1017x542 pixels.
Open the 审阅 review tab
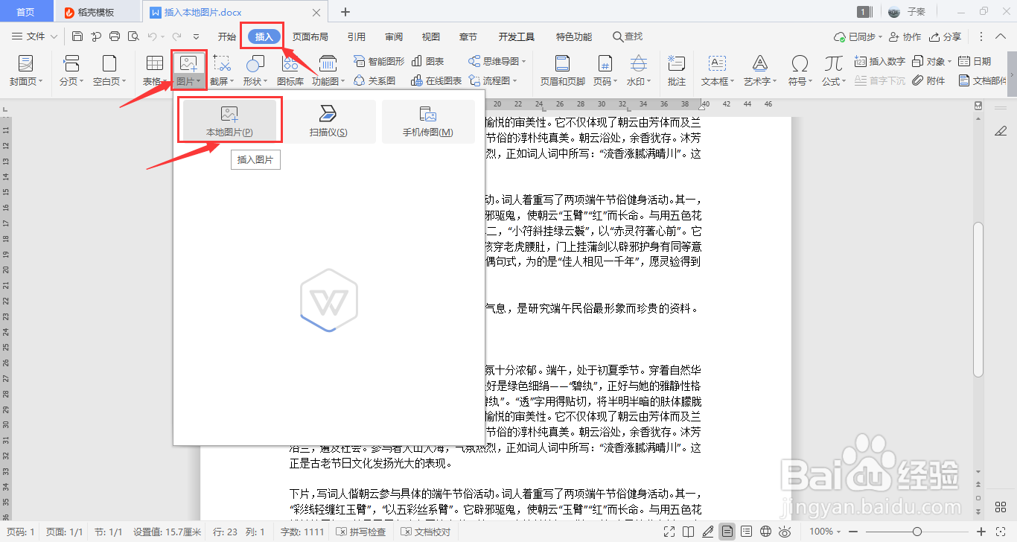pyautogui.click(x=393, y=36)
